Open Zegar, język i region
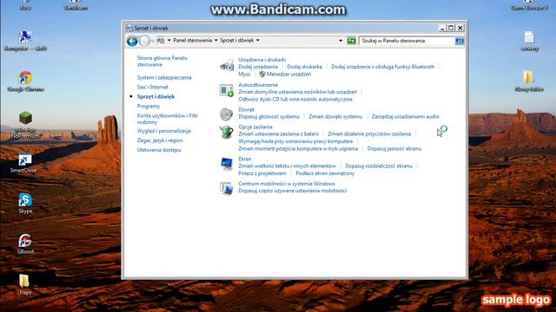The width and height of the screenshot is (556, 312). click(160, 140)
